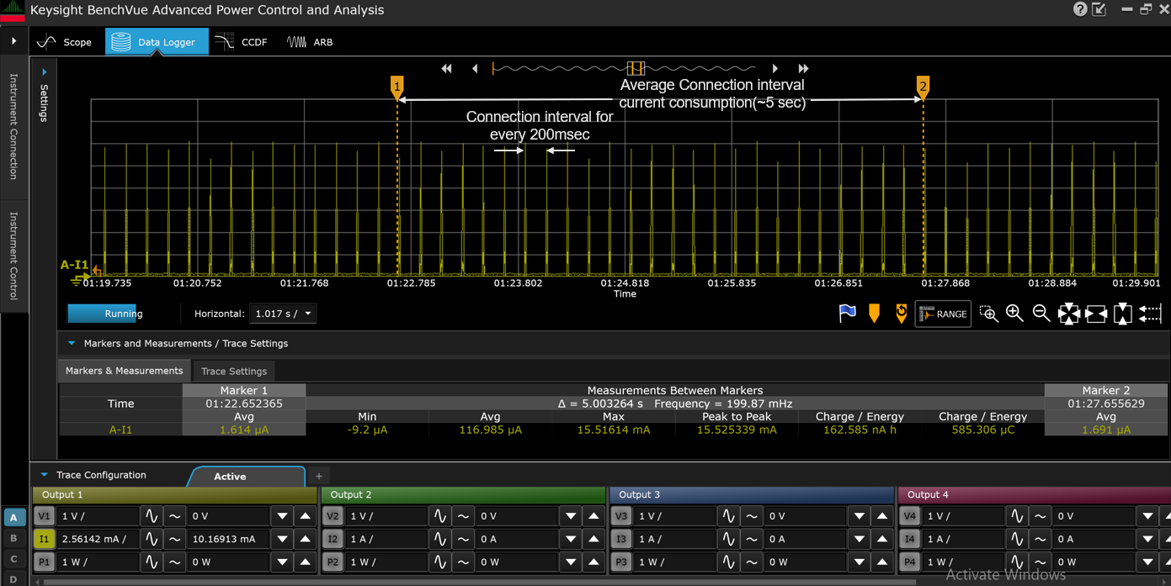This screenshot has height=586, width=1171.
Task: Toggle the I1 current trace on Output 1
Action: [x=44, y=539]
